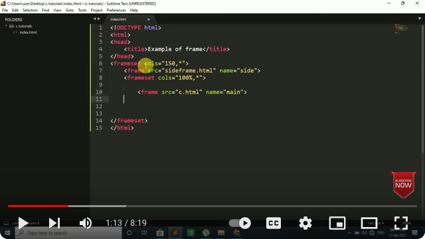Open the Find menu

tap(45, 11)
